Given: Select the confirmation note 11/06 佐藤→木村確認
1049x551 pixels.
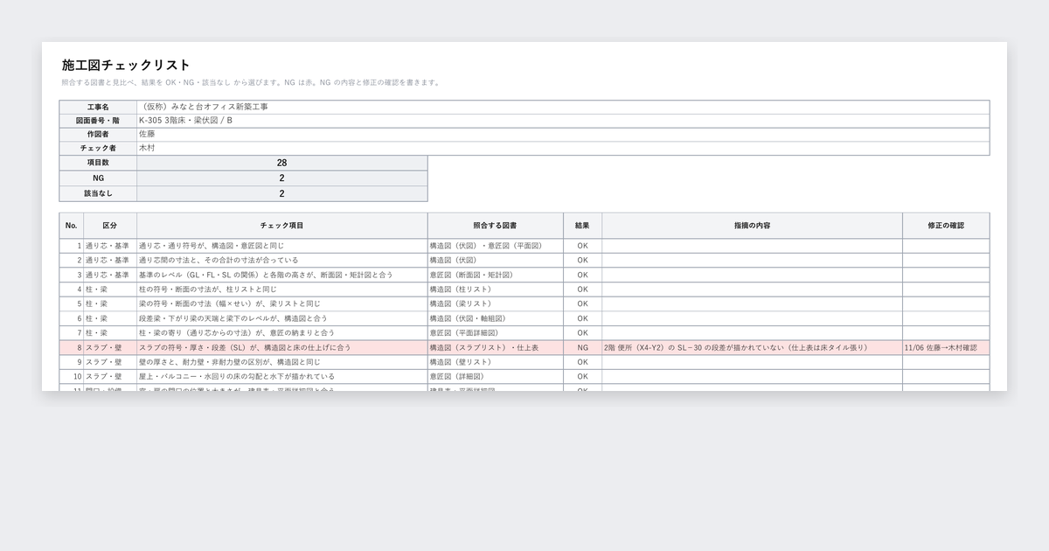Looking at the screenshot, I should click(x=947, y=347).
